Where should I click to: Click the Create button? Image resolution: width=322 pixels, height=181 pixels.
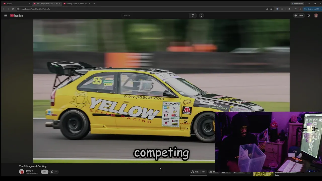point(299,15)
